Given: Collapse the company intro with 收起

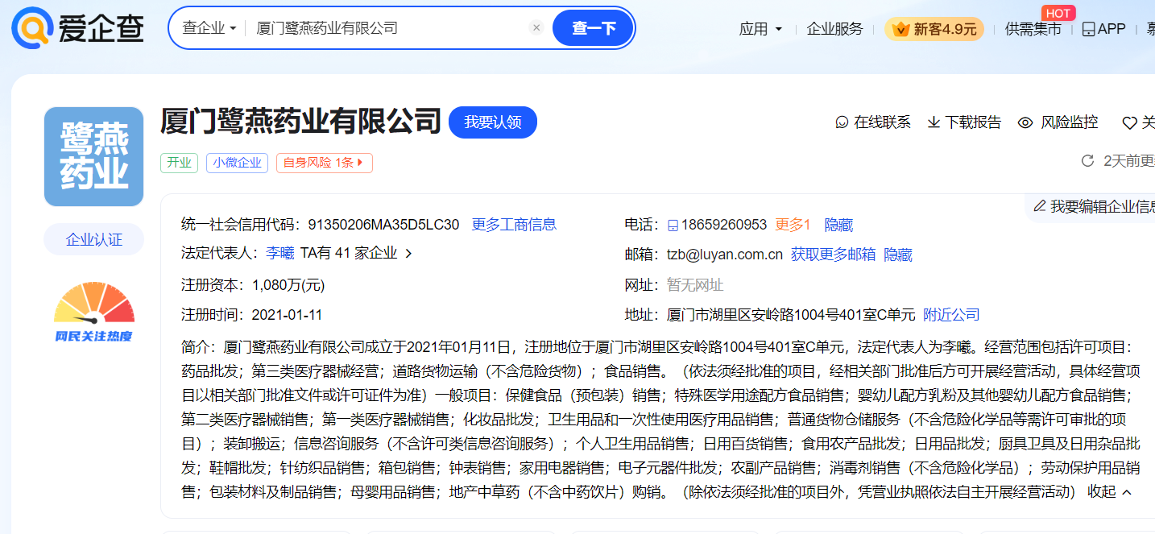Looking at the screenshot, I should tap(1109, 491).
